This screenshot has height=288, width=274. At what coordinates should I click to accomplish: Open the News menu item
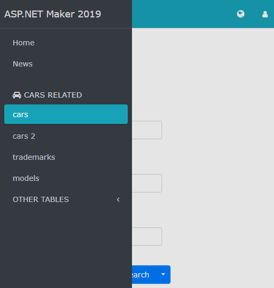(x=23, y=64)
